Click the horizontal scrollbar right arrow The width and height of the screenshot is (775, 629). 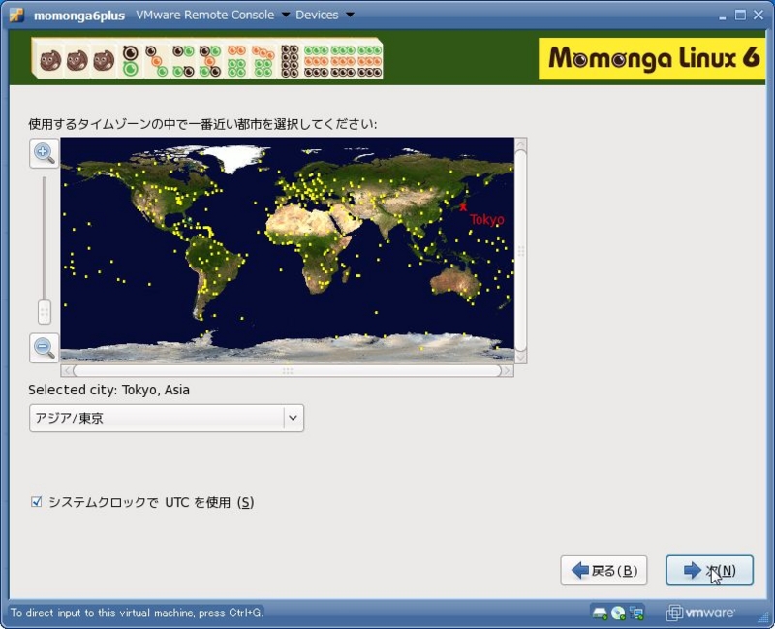click(x=508, y=371)
